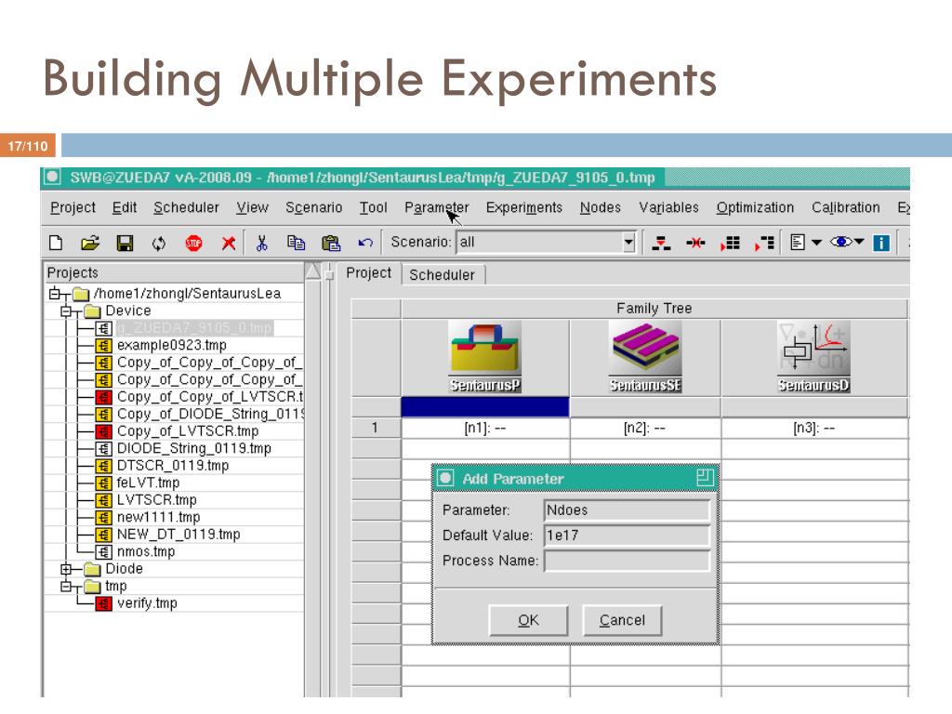
Task: Open the Scheduler menu
Action: point(186,207)
